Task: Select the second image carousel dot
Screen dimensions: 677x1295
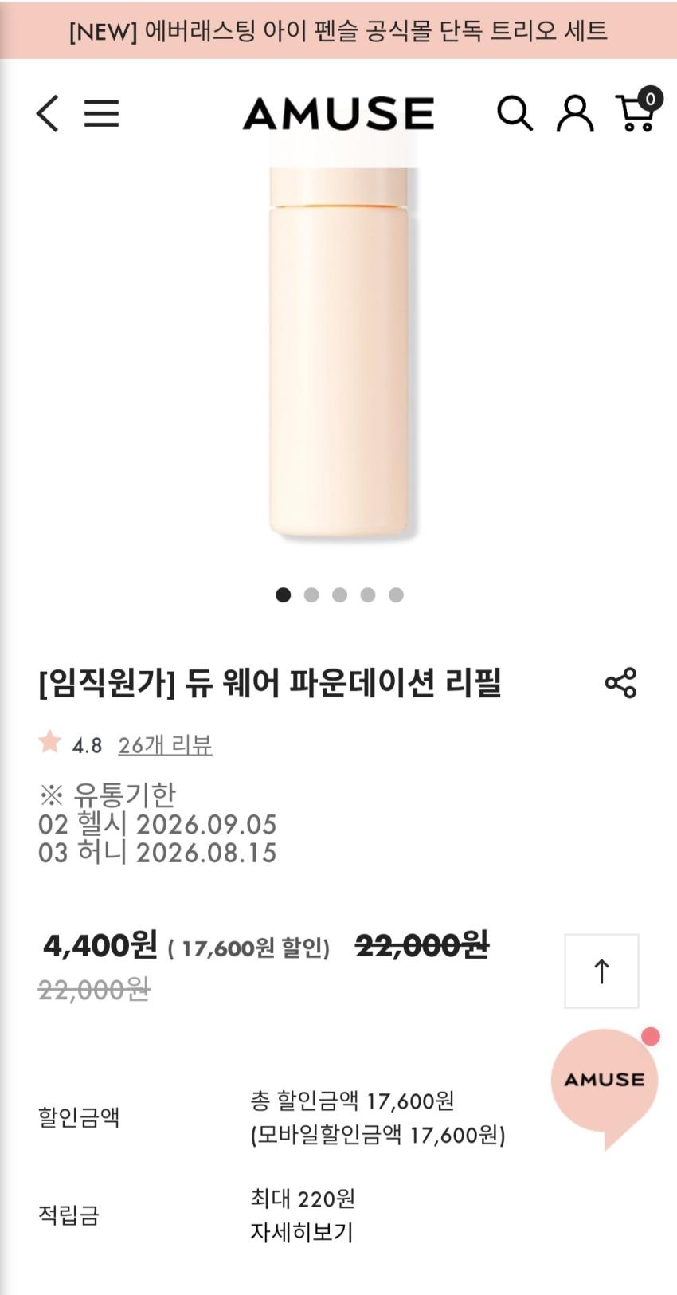Action: (x=311, y=595)
